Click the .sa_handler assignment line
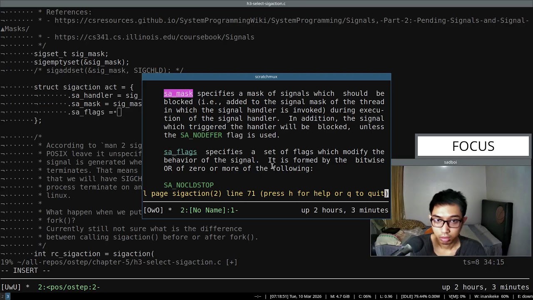 point(105,95)
